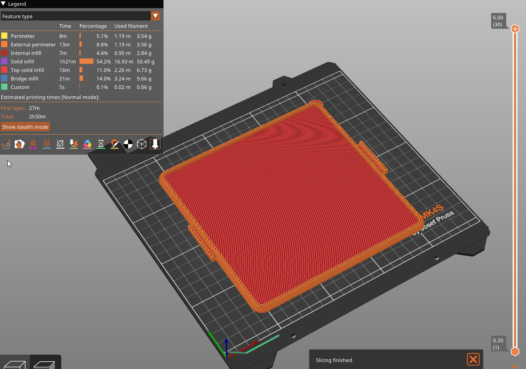Toggle Bridge infill feature swatch
526x369 pixels.
click(4, 78)
